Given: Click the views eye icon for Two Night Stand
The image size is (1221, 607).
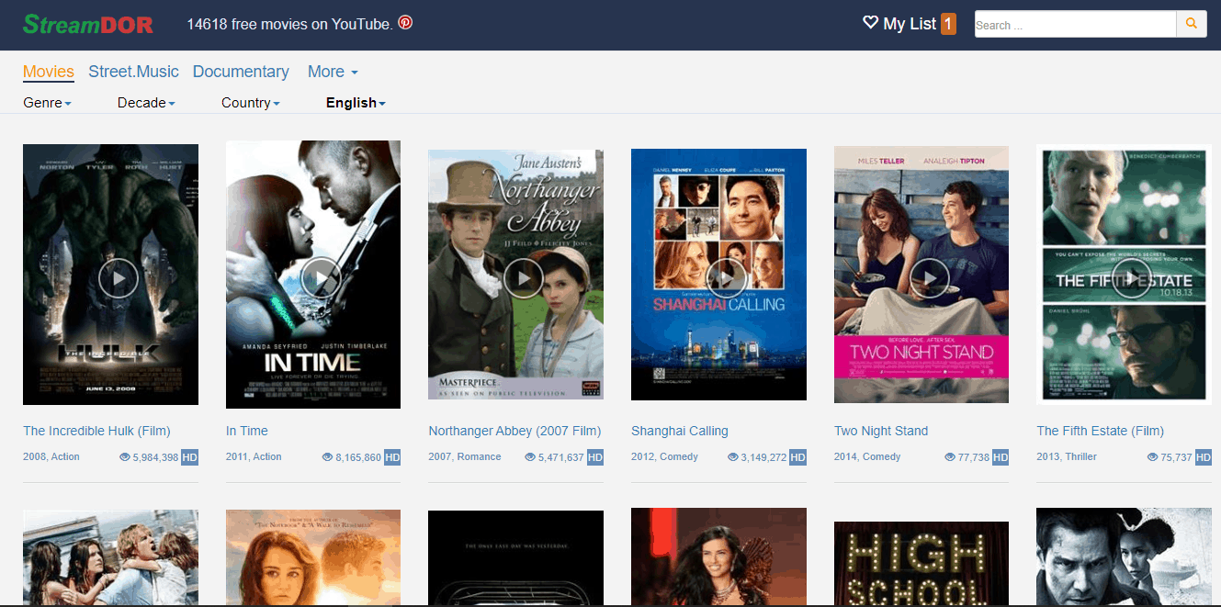Looking at the screenshot, I should 951,457.
